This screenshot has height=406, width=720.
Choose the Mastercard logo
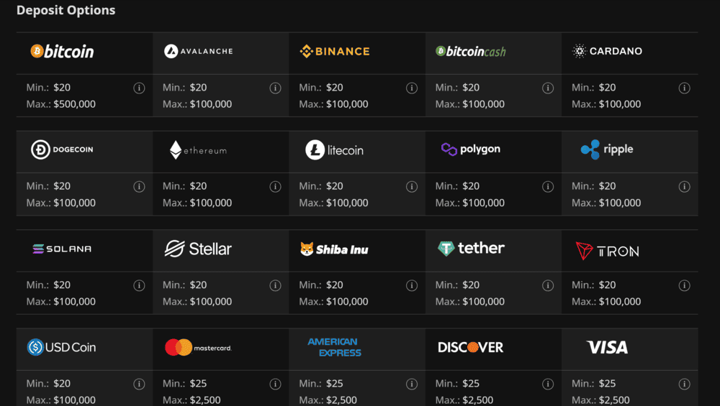pyautogui.click(x=198, y=348)
